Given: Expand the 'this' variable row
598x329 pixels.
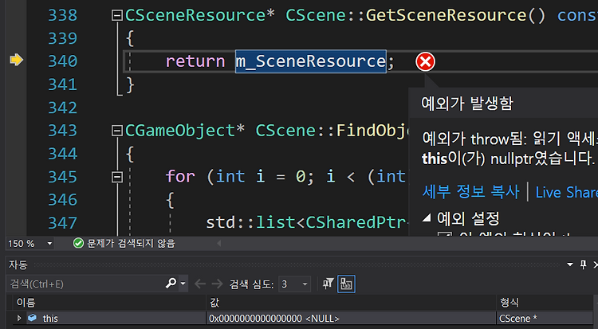Looking at the screenshot, I should pos(18,318).
